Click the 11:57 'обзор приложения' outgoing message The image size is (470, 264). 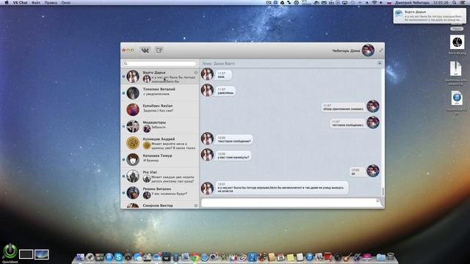point(343,107)
